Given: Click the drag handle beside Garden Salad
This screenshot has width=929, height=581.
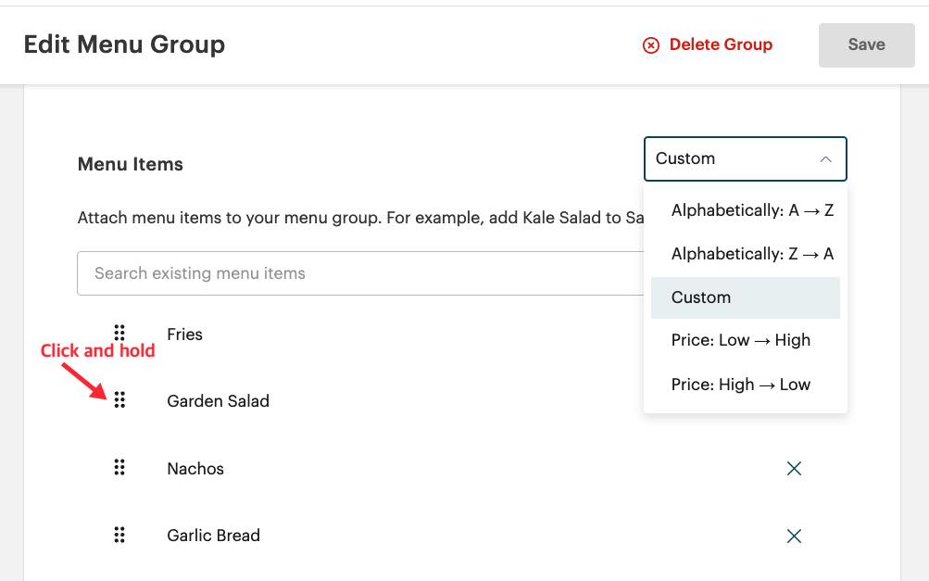Looking at the screenshot, I should click(x=119, y=401).
